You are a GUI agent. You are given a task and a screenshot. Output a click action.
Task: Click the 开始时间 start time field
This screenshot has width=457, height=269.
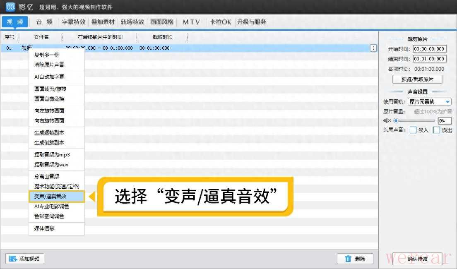(430, 49)
